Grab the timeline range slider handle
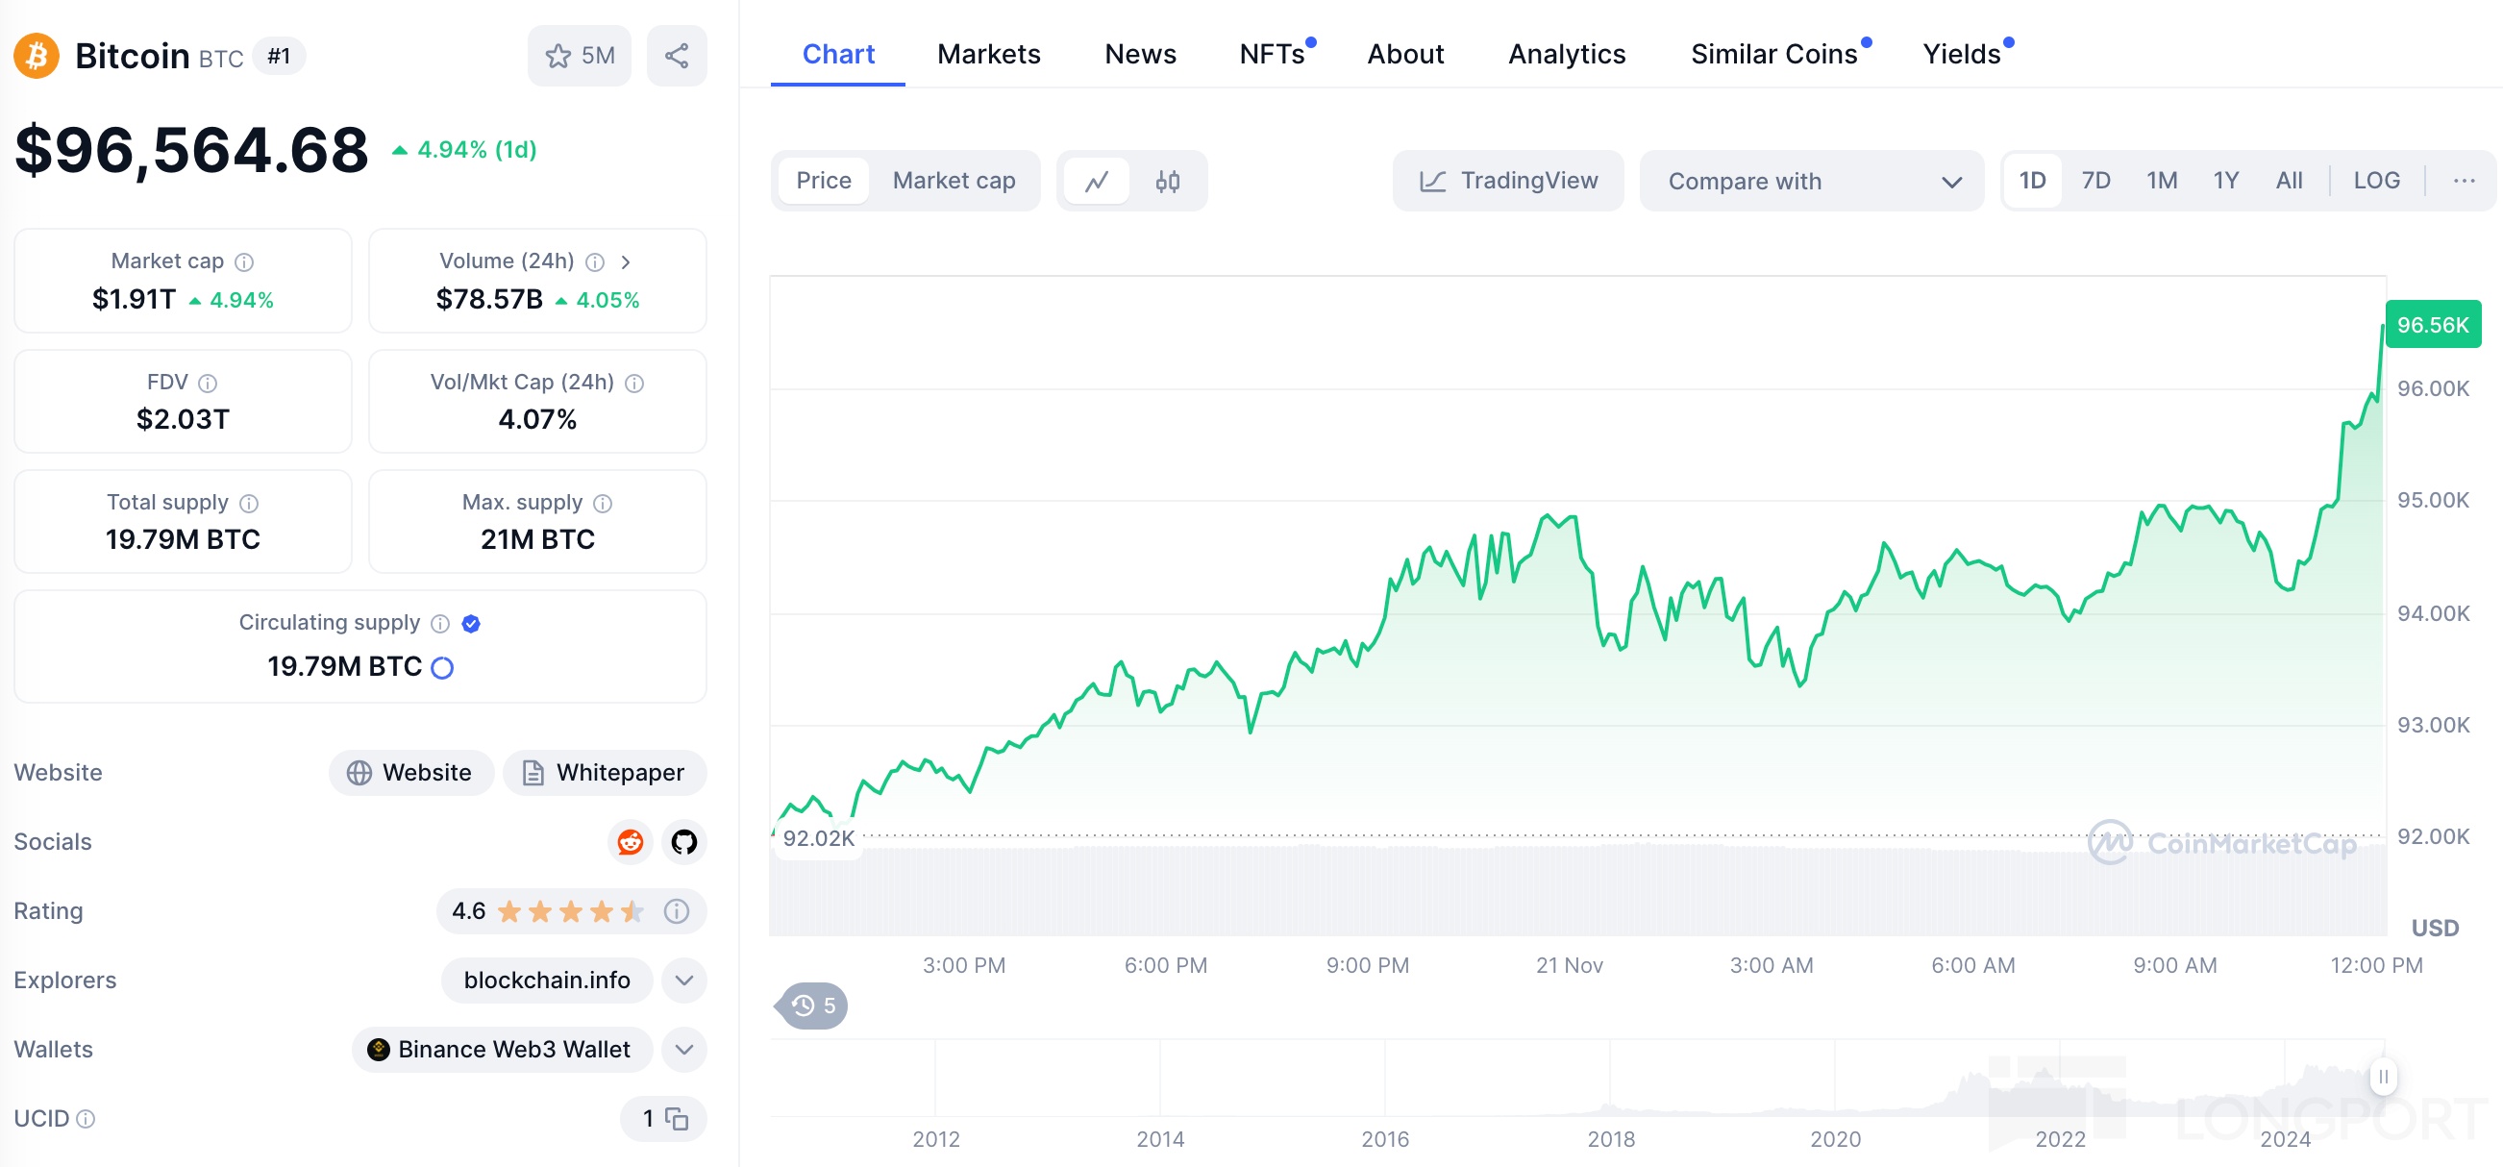The width and height of the screenshot is (2503, 1167). (x=2383, y=1077)
